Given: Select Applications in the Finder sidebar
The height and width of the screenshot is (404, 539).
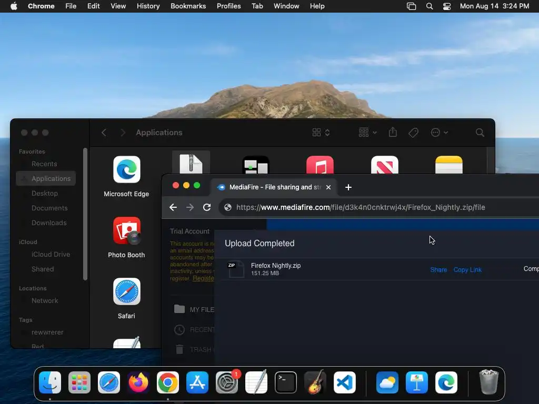Looking at the screenshot, I should (x=46, y=179).
